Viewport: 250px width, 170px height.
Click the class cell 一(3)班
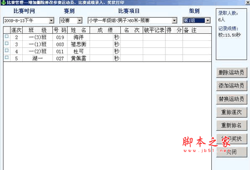click(37, 37)
